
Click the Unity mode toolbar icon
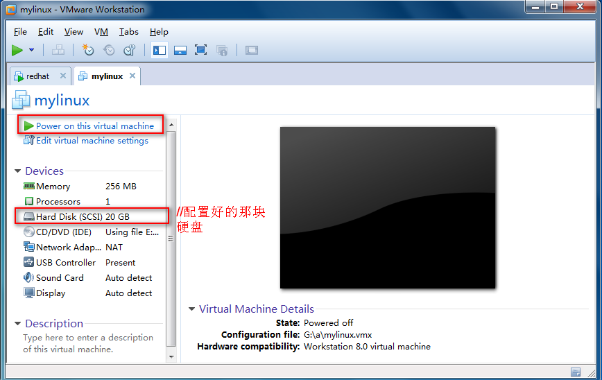click(x=222, y=50)
